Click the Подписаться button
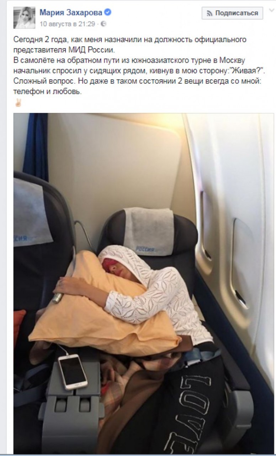Image resolution: width=276 pixels, height=456 pixels. (232, 13)
